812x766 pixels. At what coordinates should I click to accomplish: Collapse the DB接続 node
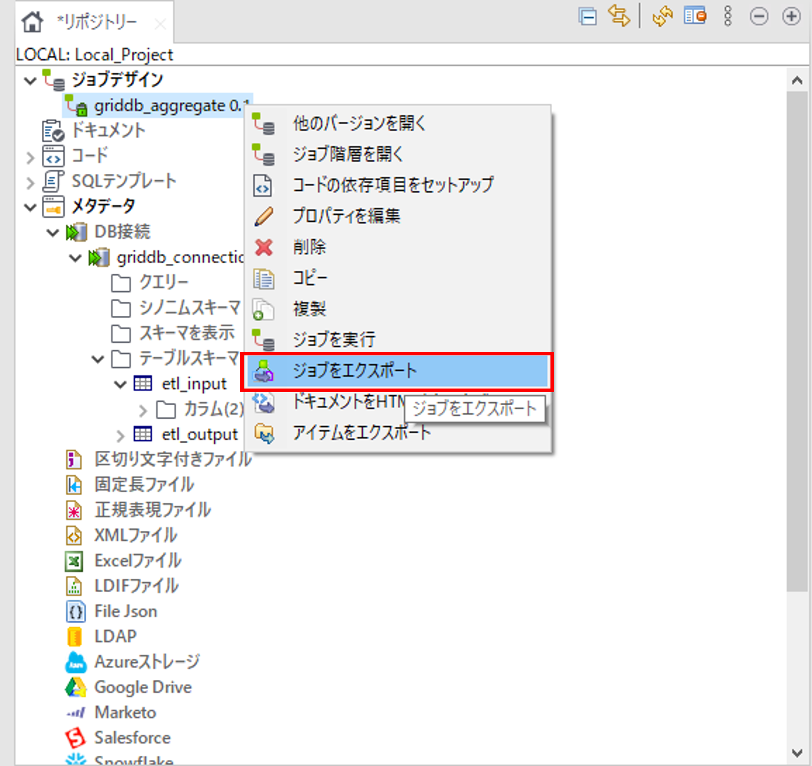[52, 232]
